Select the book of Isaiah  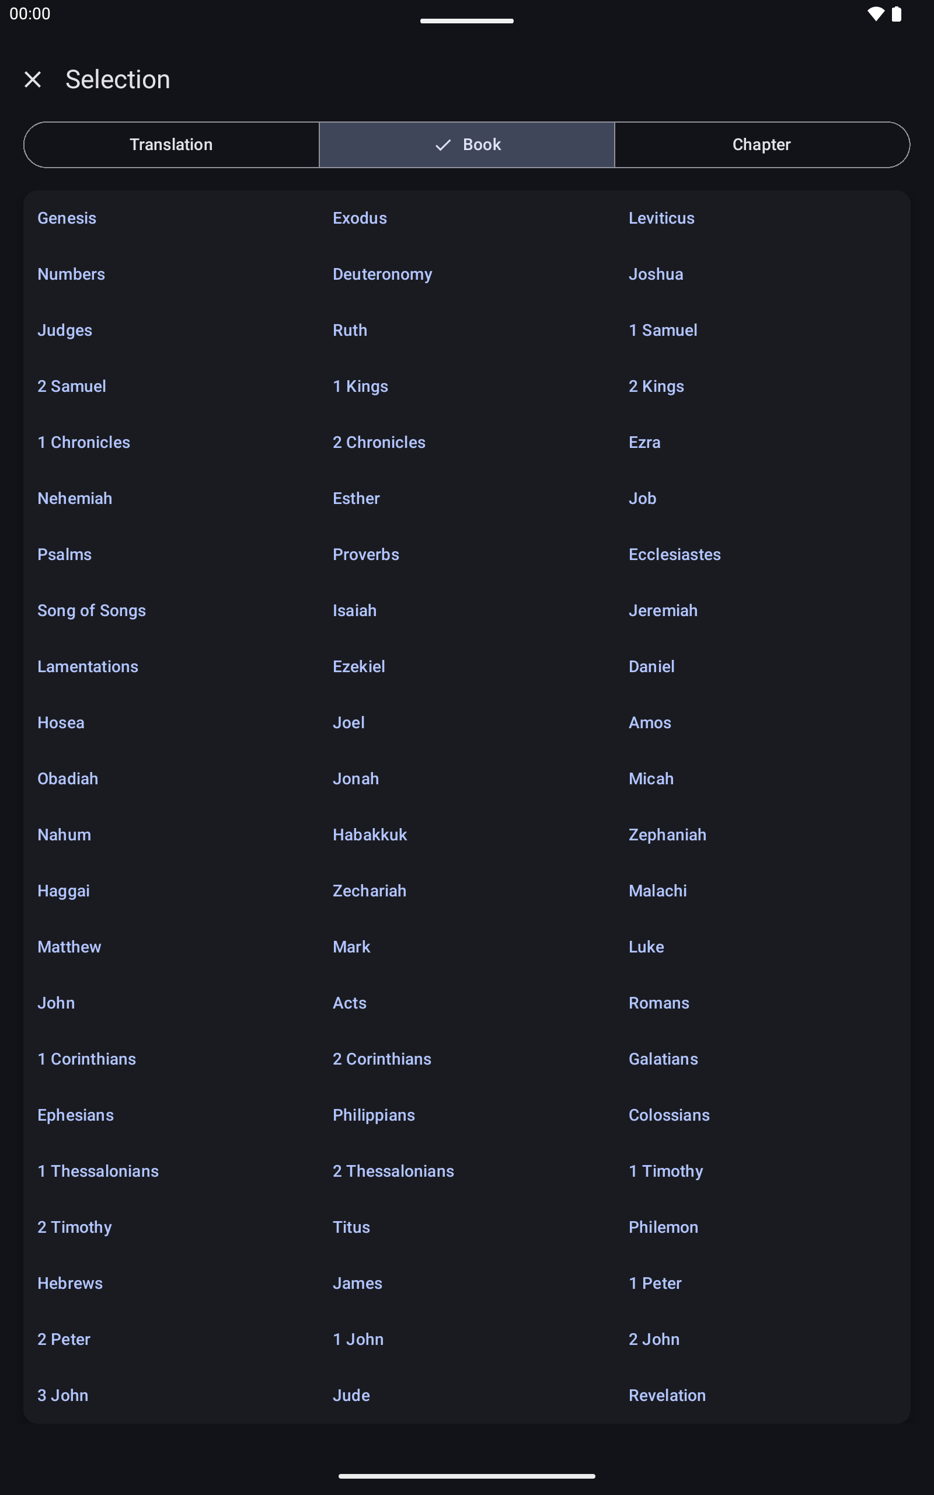(x=354, y=610)
